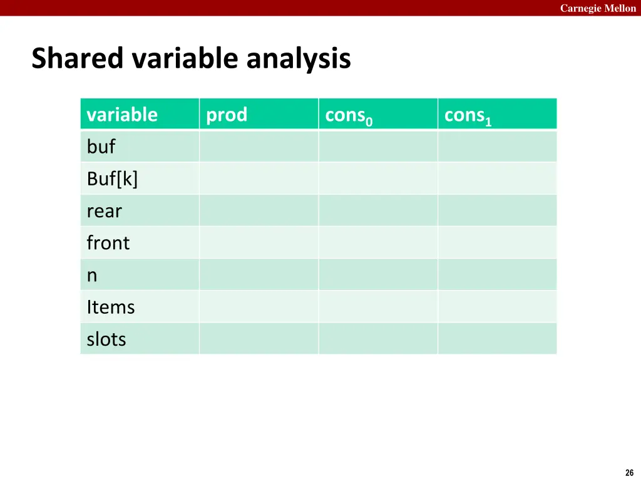Click the 'front' variable cell

tap(140, 242)
